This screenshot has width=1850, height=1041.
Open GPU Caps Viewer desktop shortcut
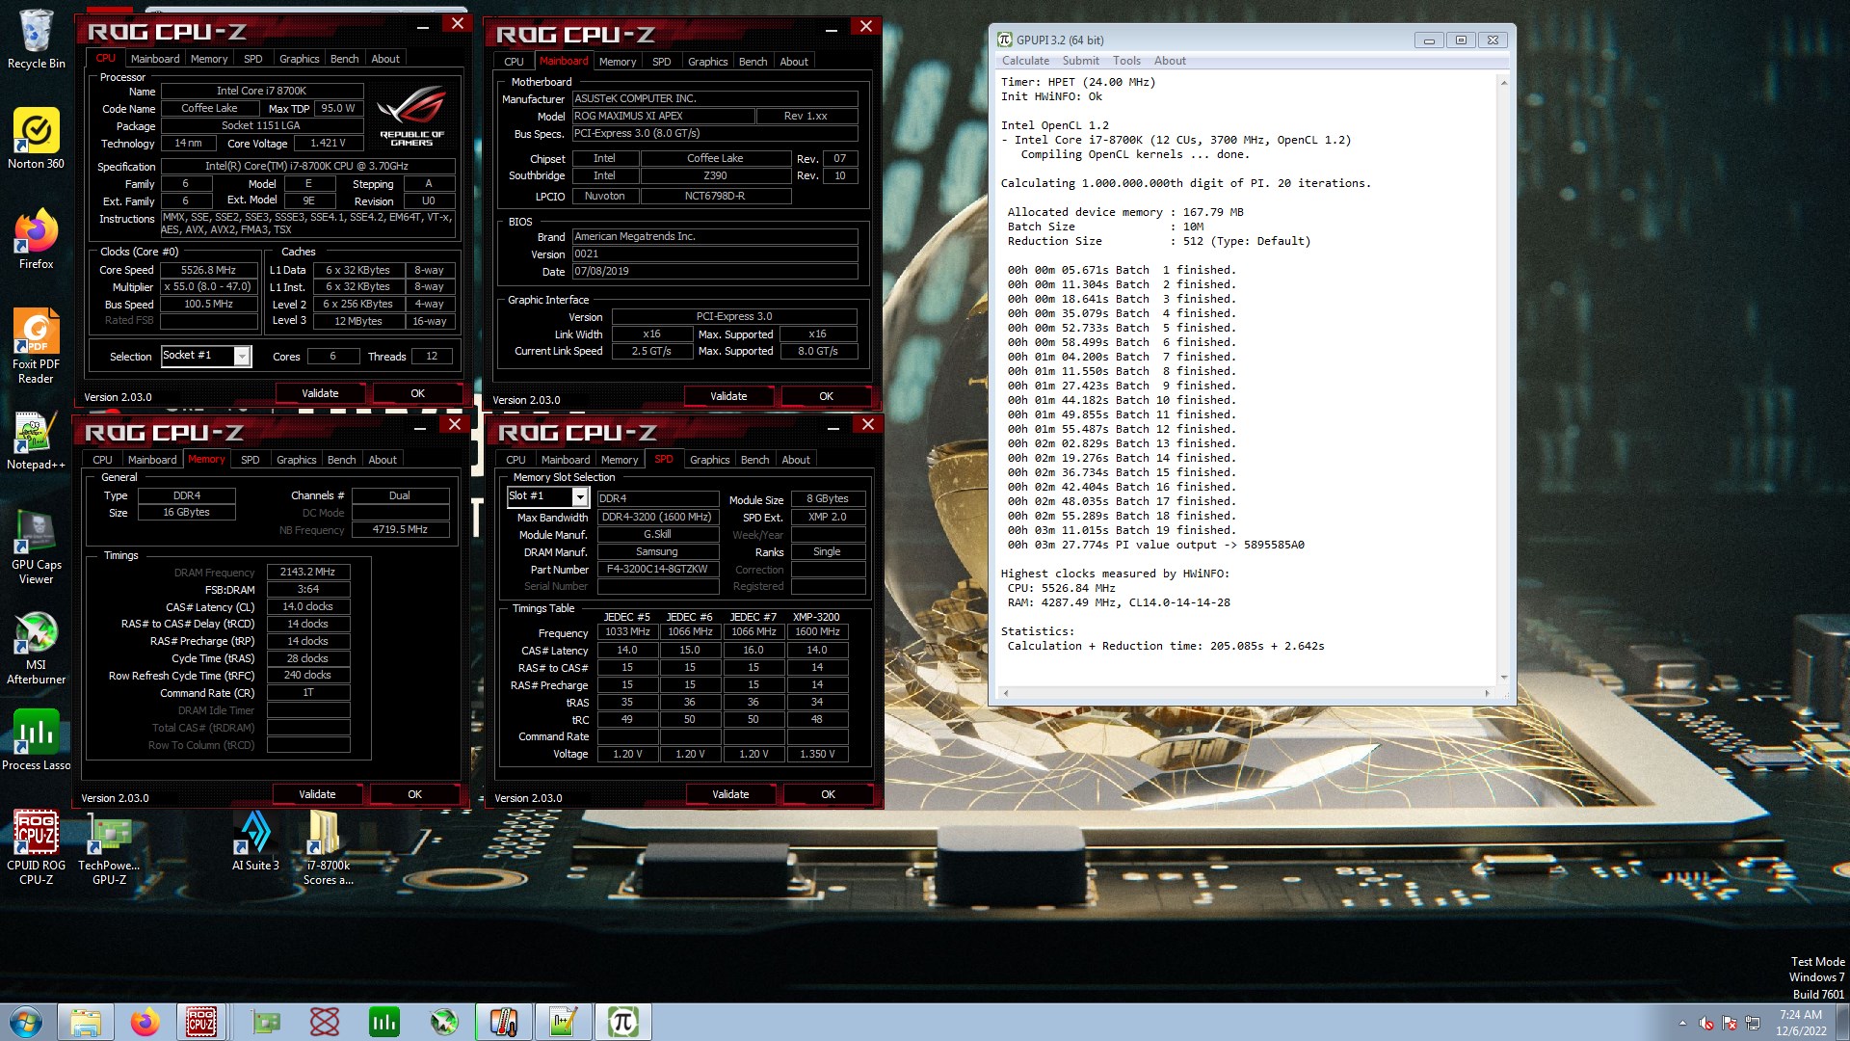tap(36, 547)
